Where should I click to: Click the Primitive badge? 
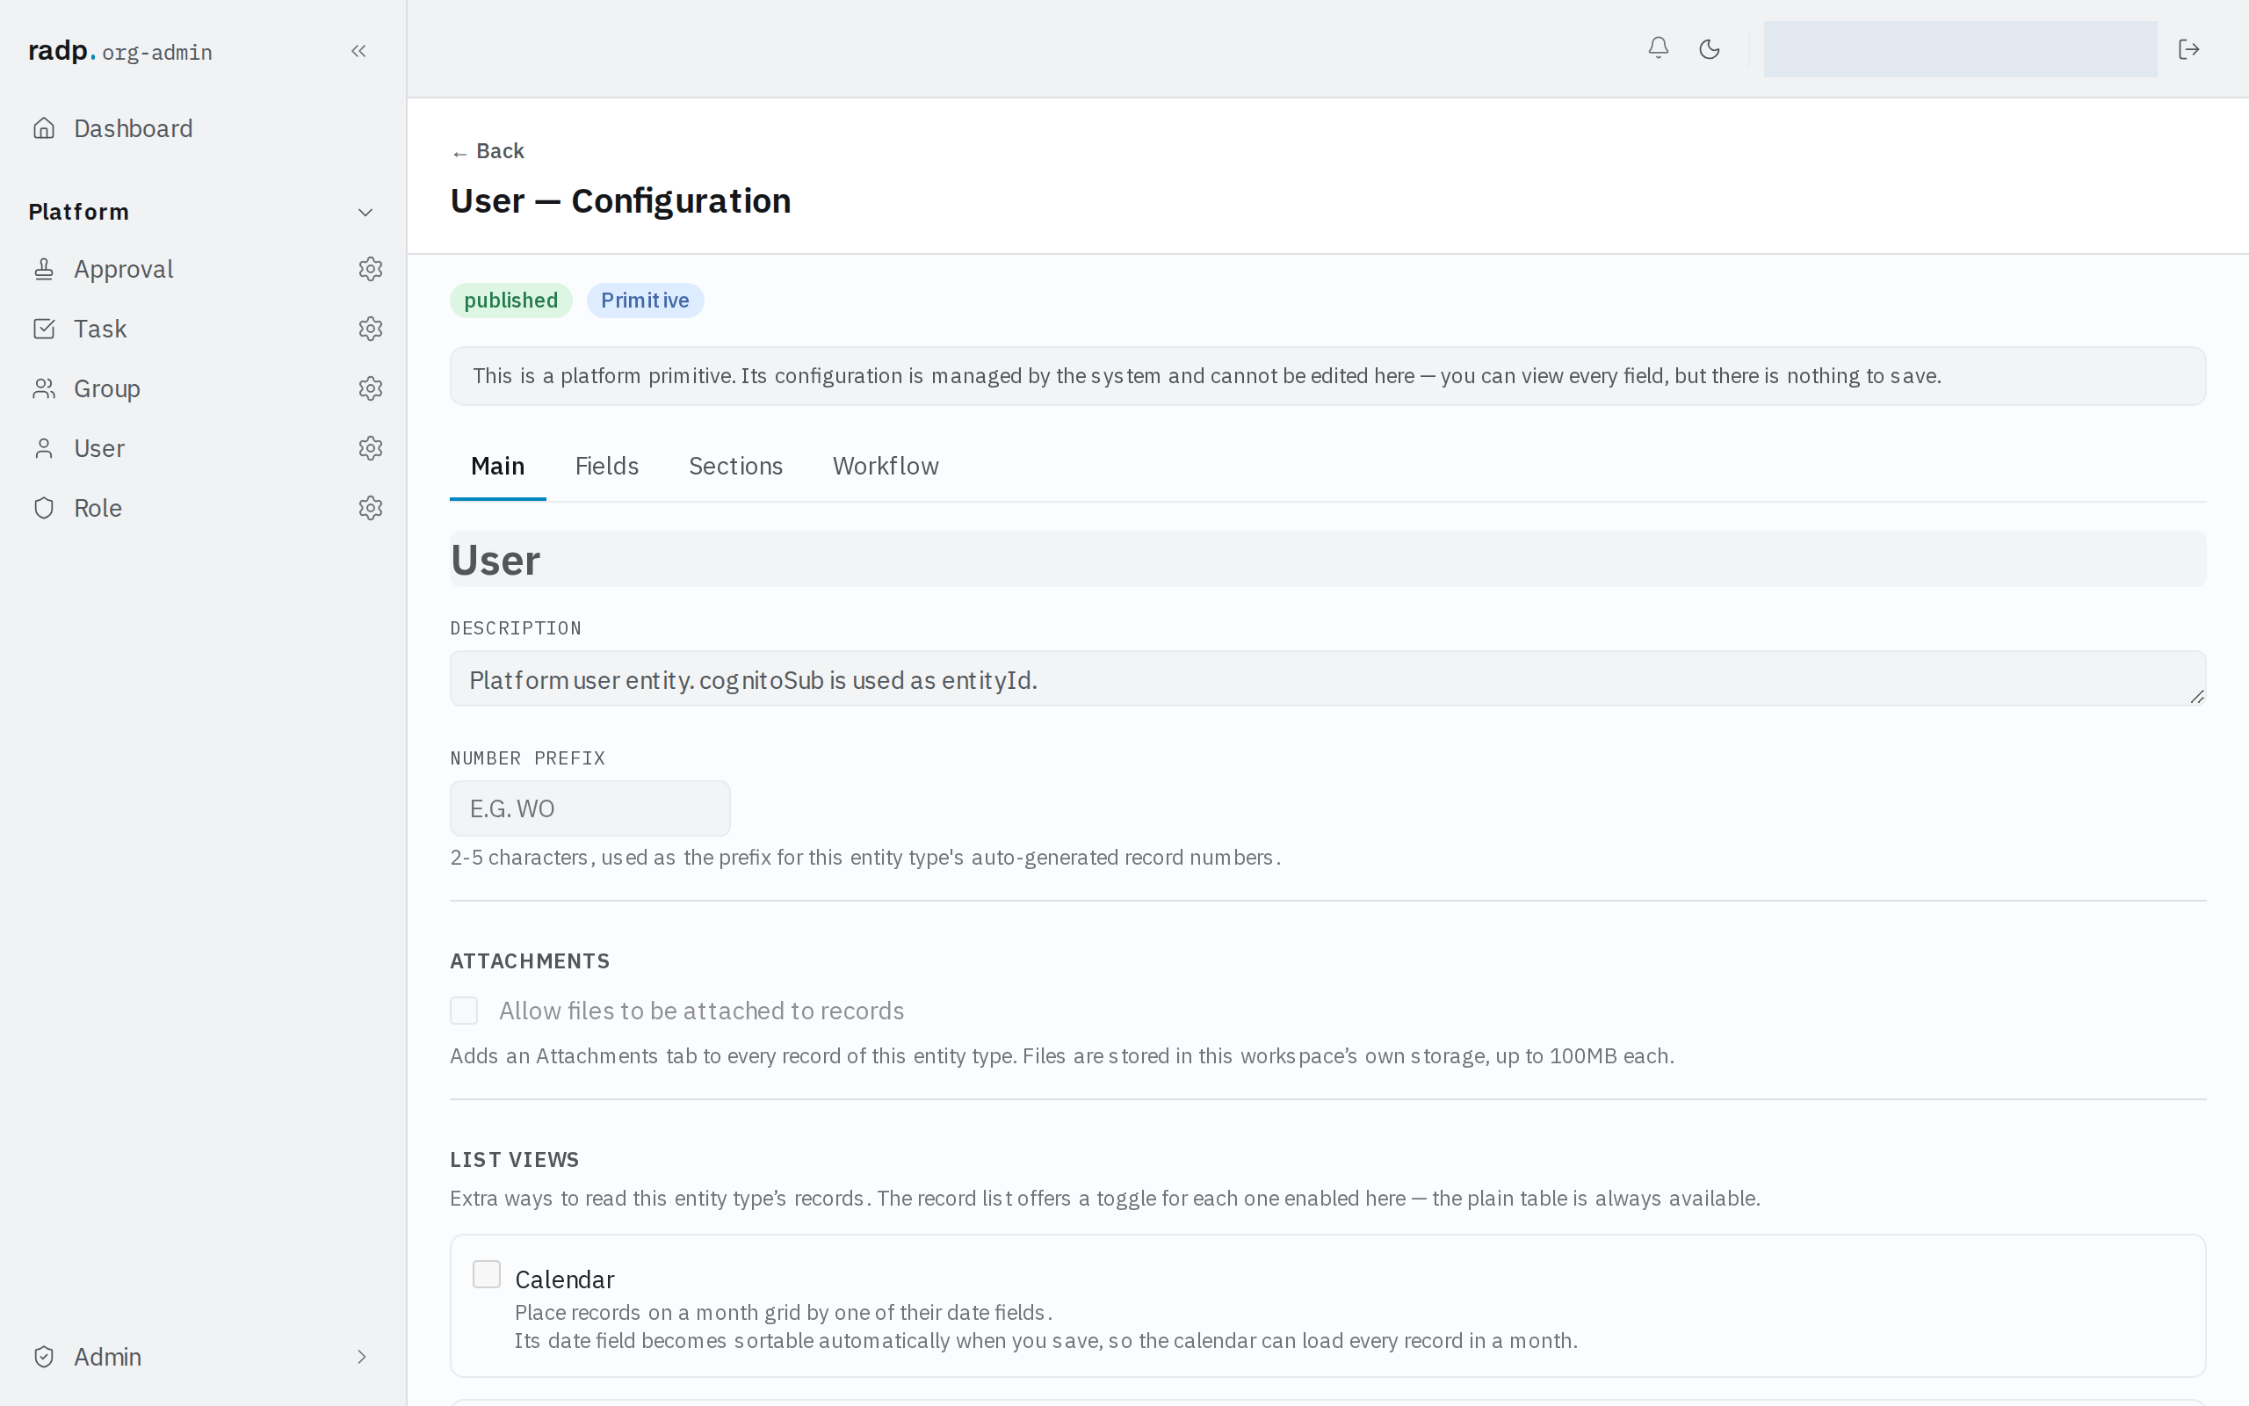[645, 301]
